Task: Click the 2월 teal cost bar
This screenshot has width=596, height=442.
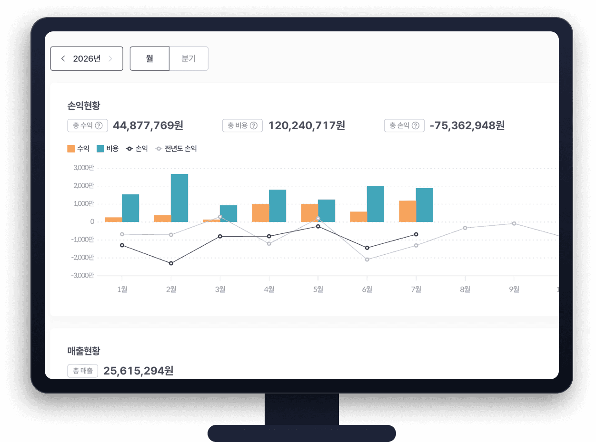Action: (x=179, y=198)
